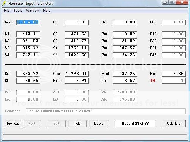Open the File menu
The height and width of the screenshot is (142, 190).
(x=7, y=11)
